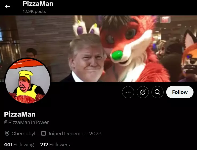Search this profile with the magnifier icon
Image resolution: width=197 pixels, height=150 pixels.
(x=157, y=92)
